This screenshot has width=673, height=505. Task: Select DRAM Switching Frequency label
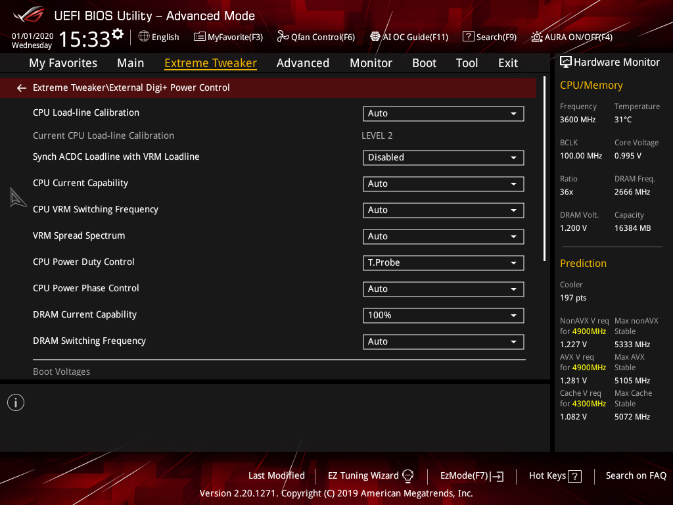[89, 341]
